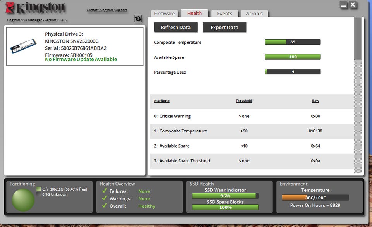
Task: Click the green partition pie chart
Action: 23,200
